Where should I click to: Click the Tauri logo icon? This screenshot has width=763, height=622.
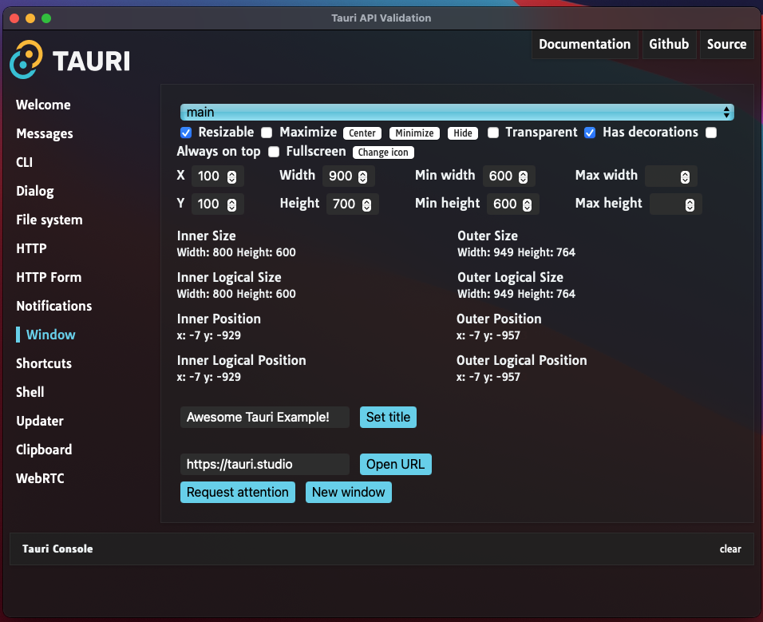26,59
